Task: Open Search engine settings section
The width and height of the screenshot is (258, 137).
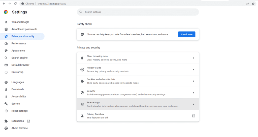Action: pyautogui.click(x=22, y=58)
